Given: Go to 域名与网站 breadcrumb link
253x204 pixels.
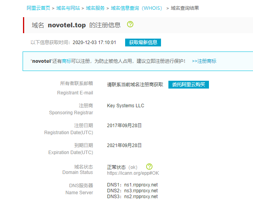Looking at the screenshot, I should [68, 8].
